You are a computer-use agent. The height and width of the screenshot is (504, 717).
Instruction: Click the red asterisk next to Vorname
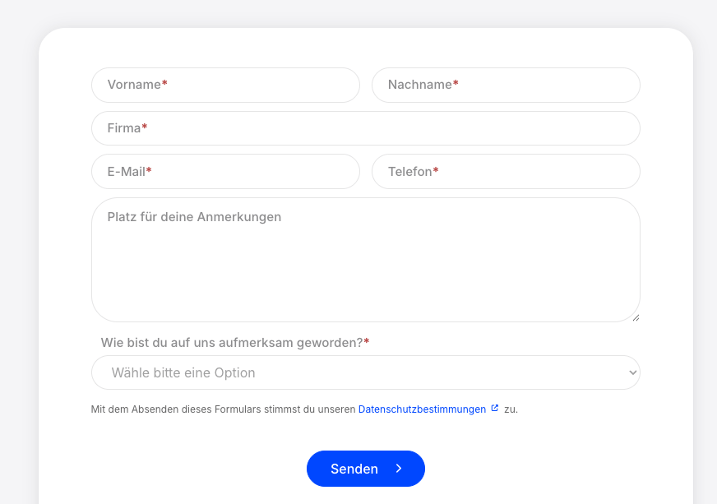[x=164, y=84]
